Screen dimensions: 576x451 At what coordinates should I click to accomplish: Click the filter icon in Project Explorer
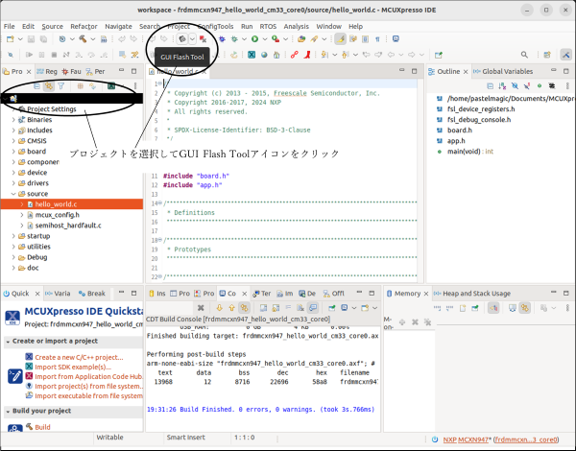[61, 87]
